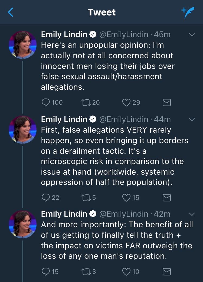Open Emily Lindin's profile from first tweet name
Viewport: 203px width, 282px height.
(64, 34)
